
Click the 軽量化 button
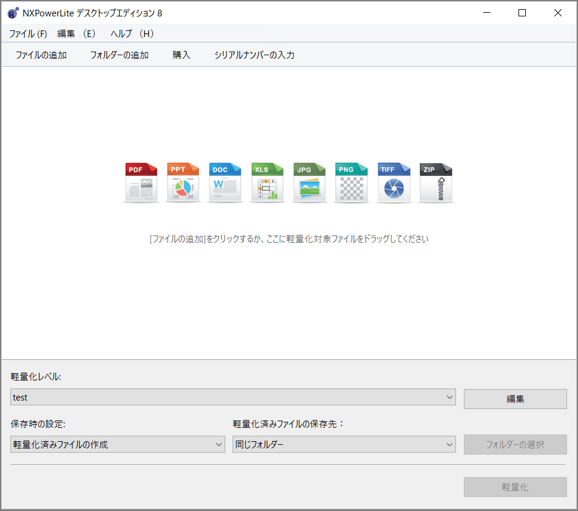coord(515,487)
